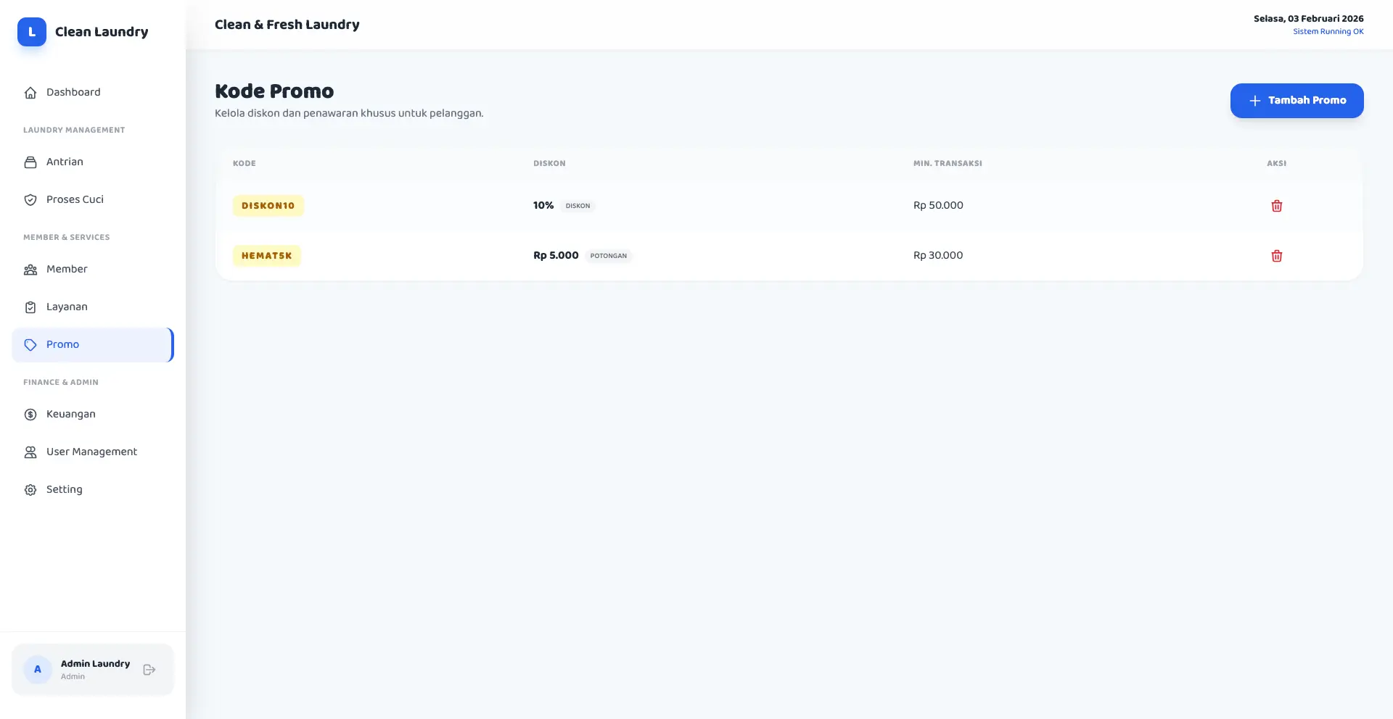Click the Setting gear icon
This screenshot has width=1393, height=719.
coord(30,490)
